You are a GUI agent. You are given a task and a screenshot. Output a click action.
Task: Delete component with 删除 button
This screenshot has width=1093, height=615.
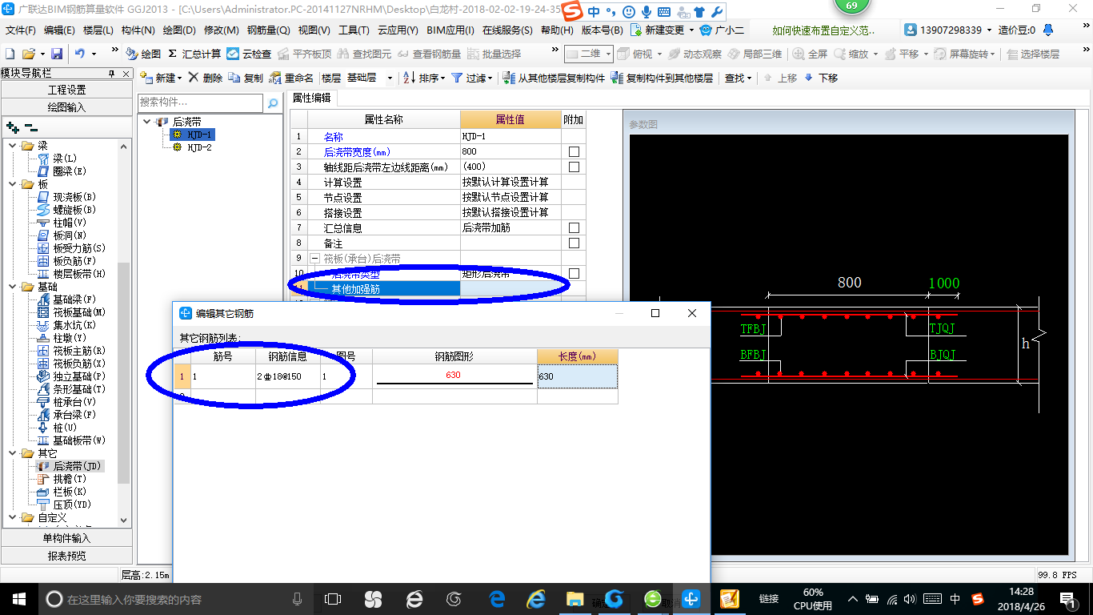click(x=206, y=78)
